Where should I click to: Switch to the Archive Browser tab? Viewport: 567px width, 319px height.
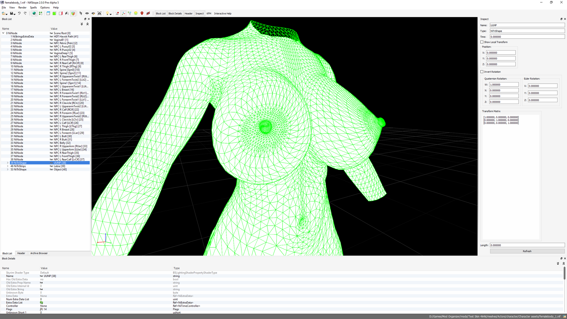[x=39, y=253]
